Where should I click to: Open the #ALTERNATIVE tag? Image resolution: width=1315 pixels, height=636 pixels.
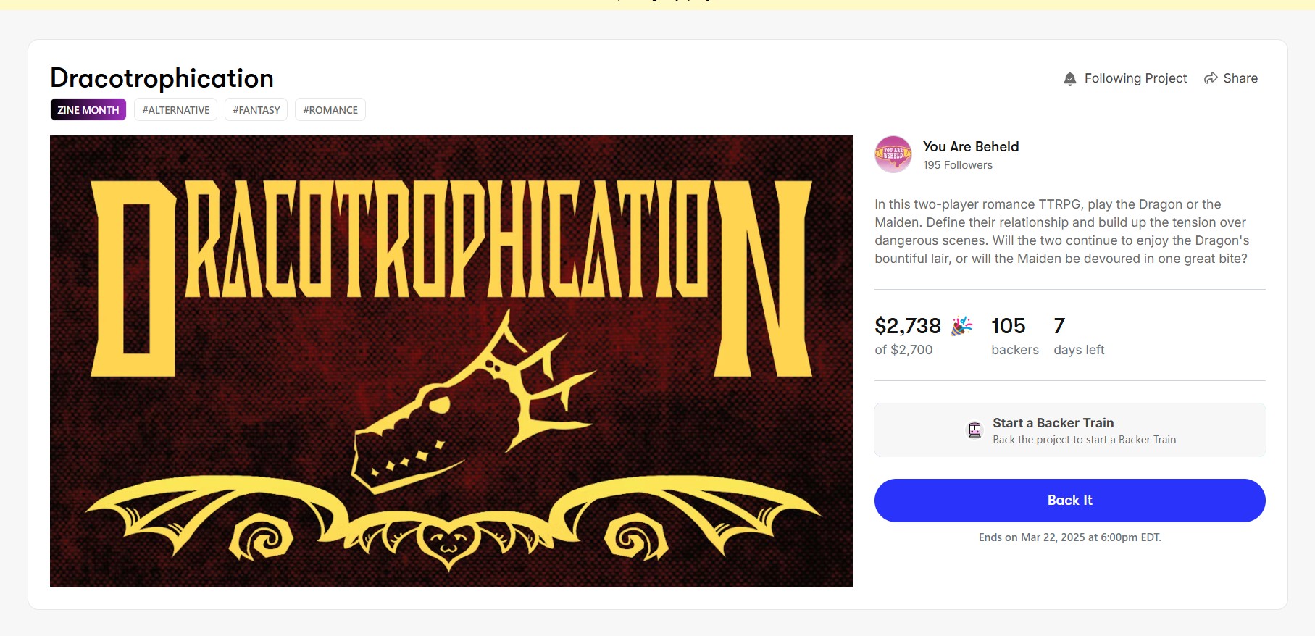(176, 110)
